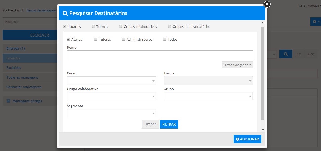This screenshot has height=151, width=321.
Task: Click inside the Nome text field
Action: tap(160, 55)
